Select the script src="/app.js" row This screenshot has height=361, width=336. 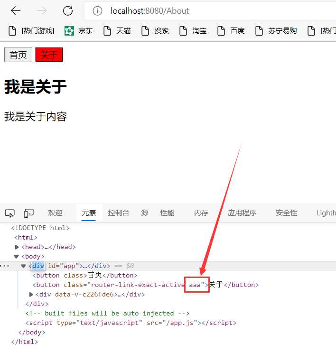131,323
